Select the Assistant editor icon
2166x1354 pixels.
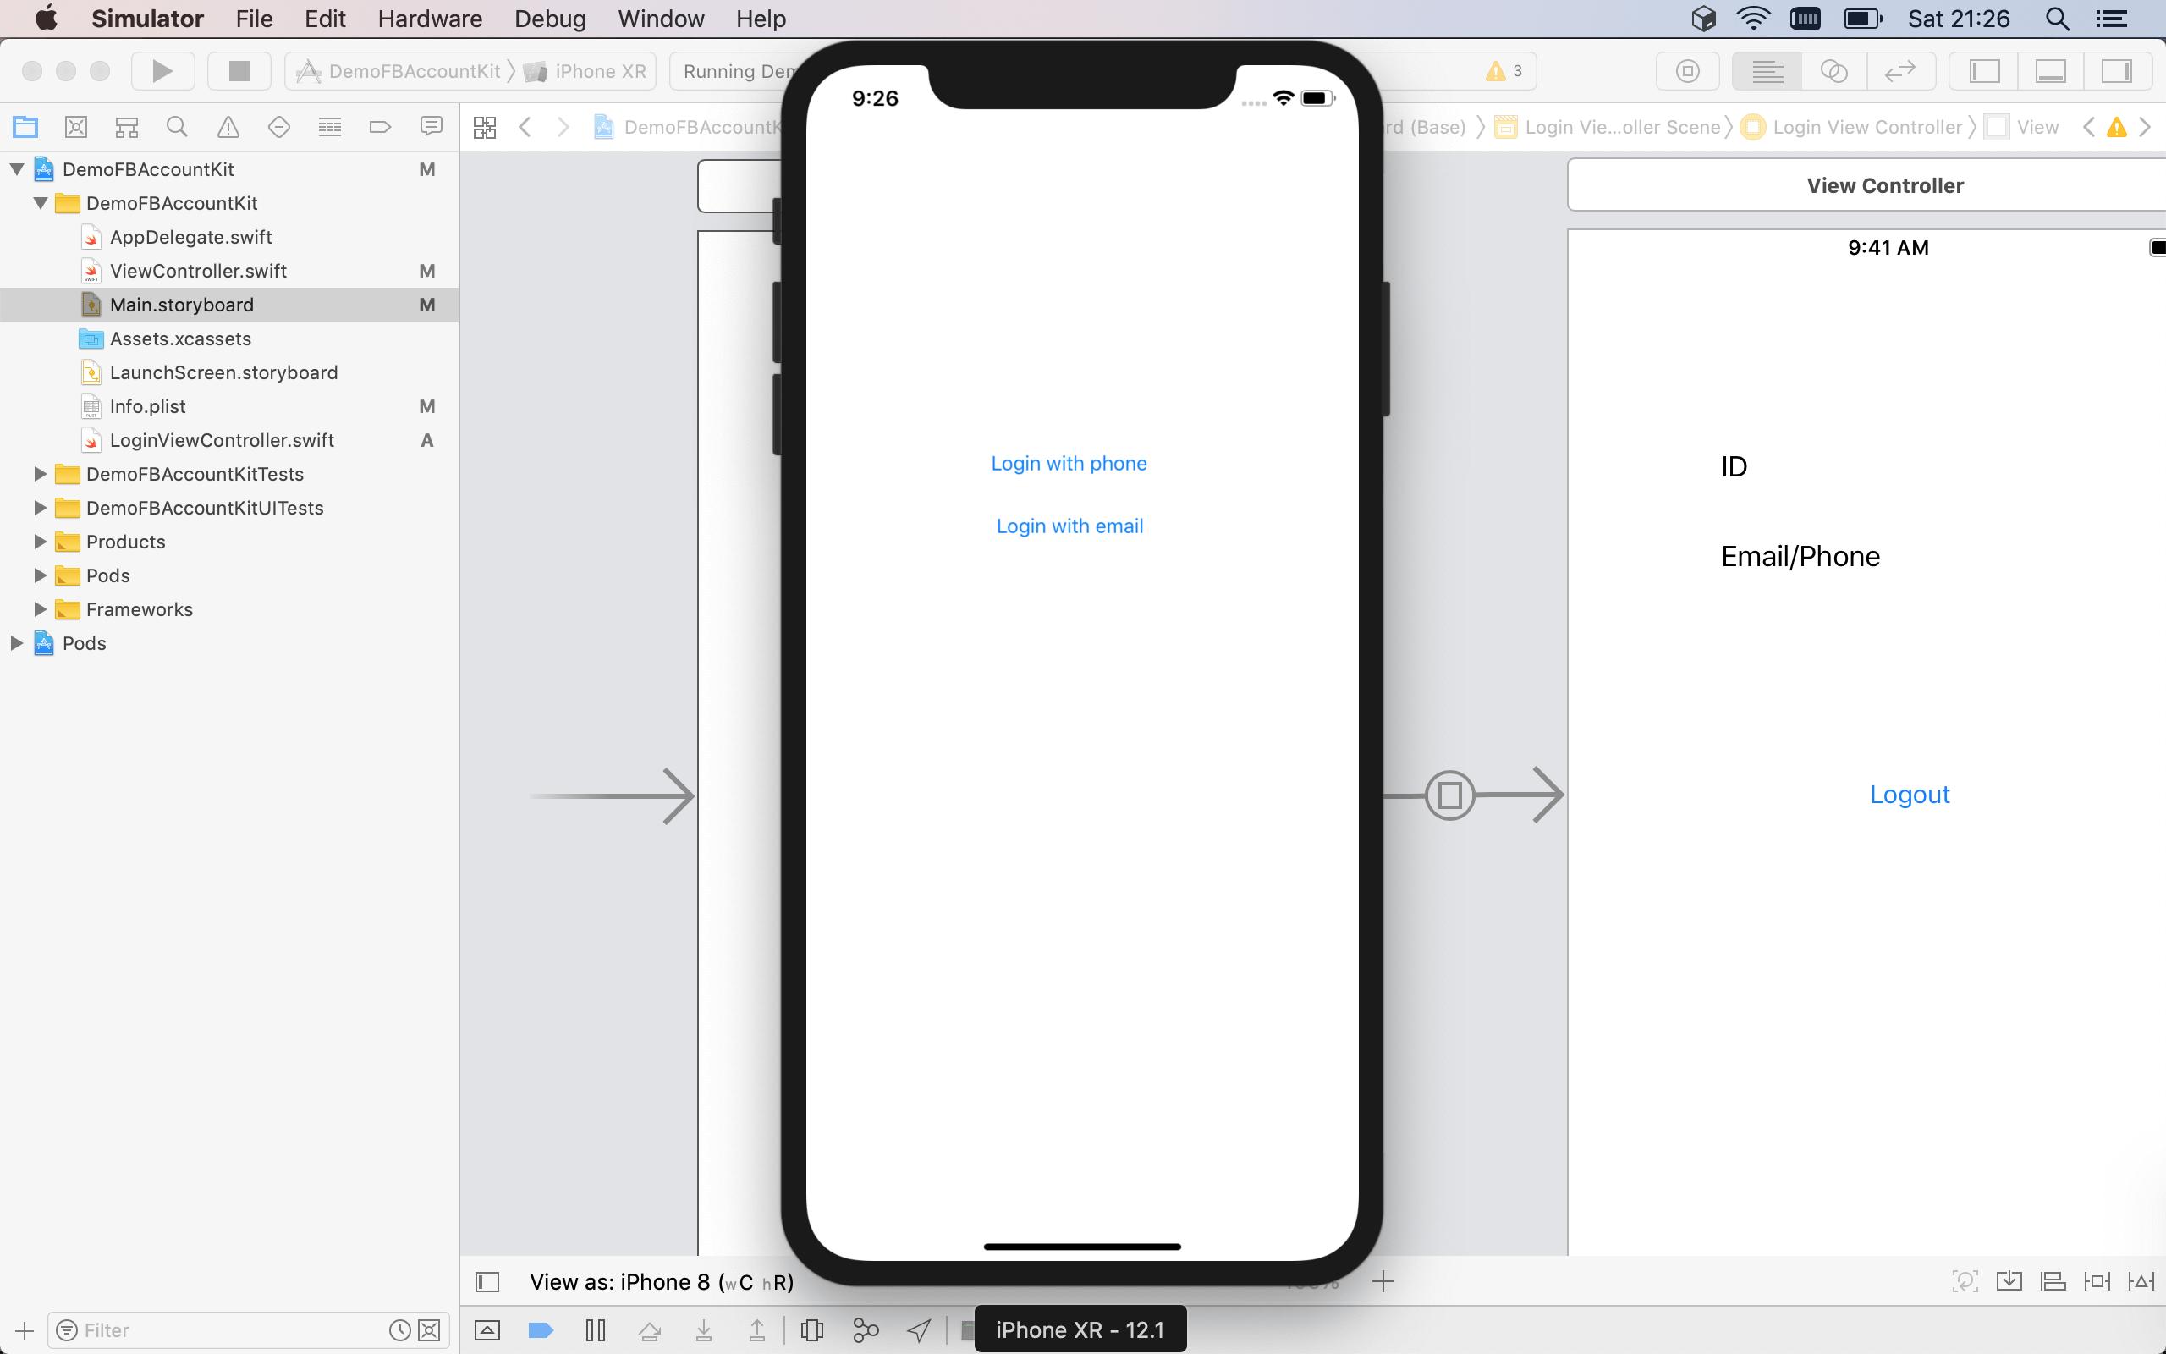(x=1833, y=69)
